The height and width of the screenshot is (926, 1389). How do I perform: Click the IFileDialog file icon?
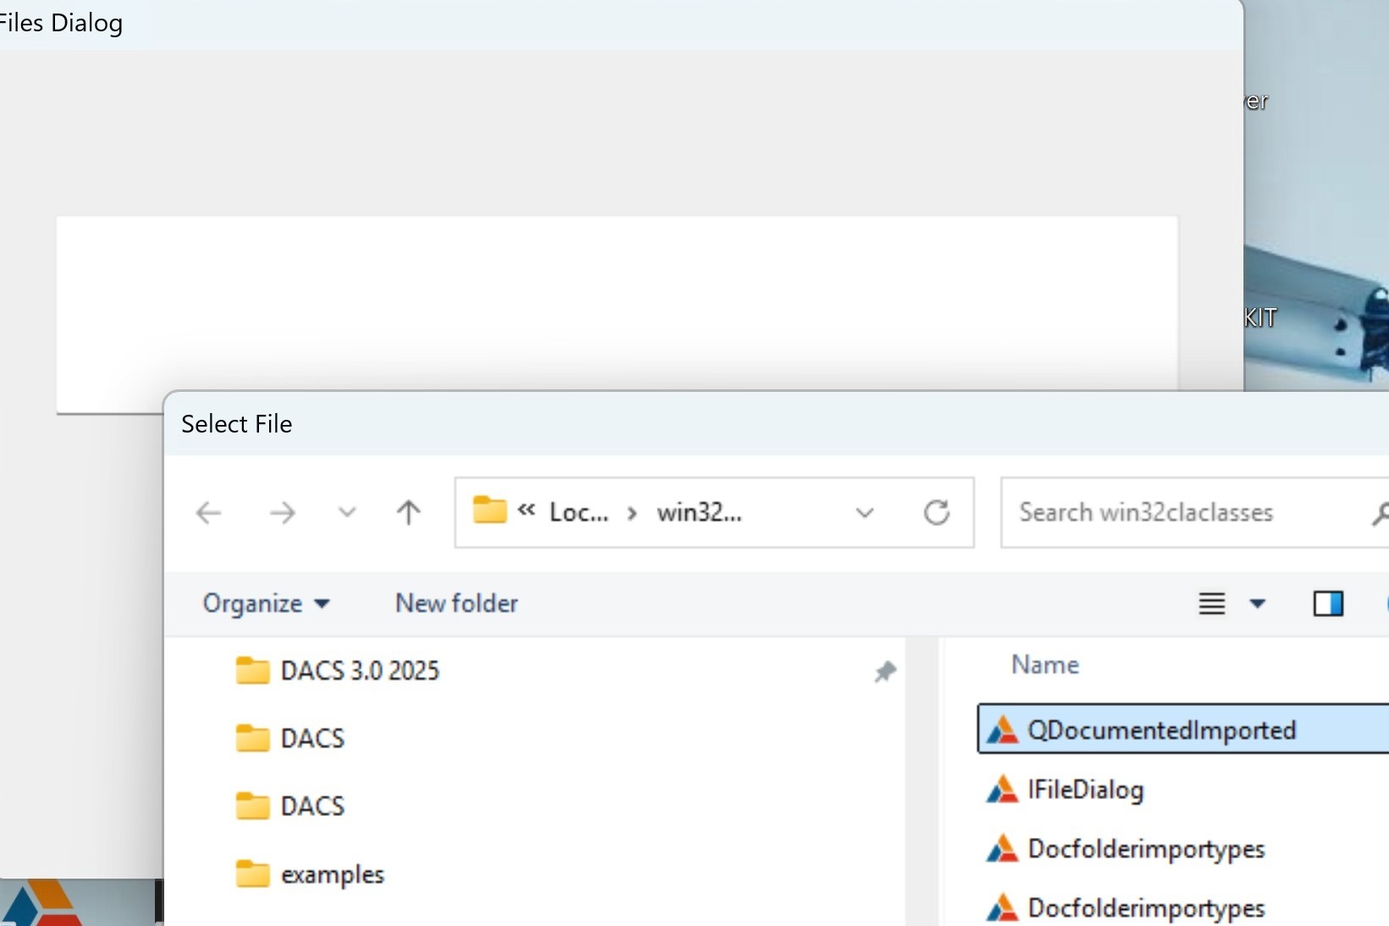point(1002,790)
